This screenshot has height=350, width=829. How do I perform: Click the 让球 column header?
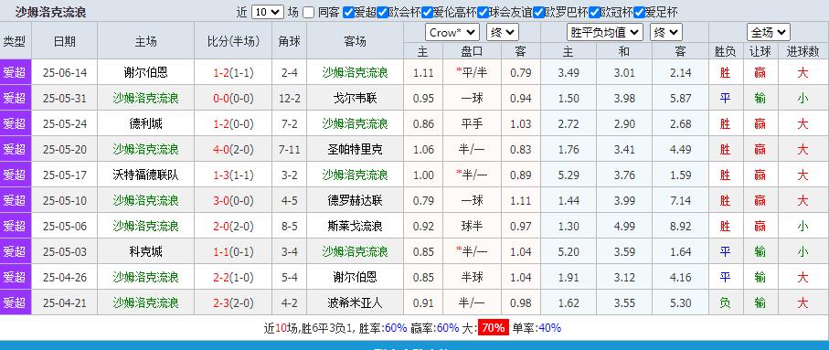tap(760, 51)
